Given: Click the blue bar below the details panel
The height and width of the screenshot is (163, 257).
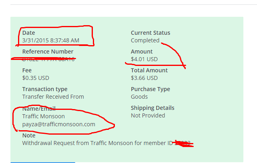Looking at the screenshot, I should click(43, 162).
